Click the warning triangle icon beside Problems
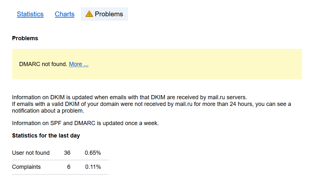Viewport: 313px width, 179px height. (x=89, y=14)
